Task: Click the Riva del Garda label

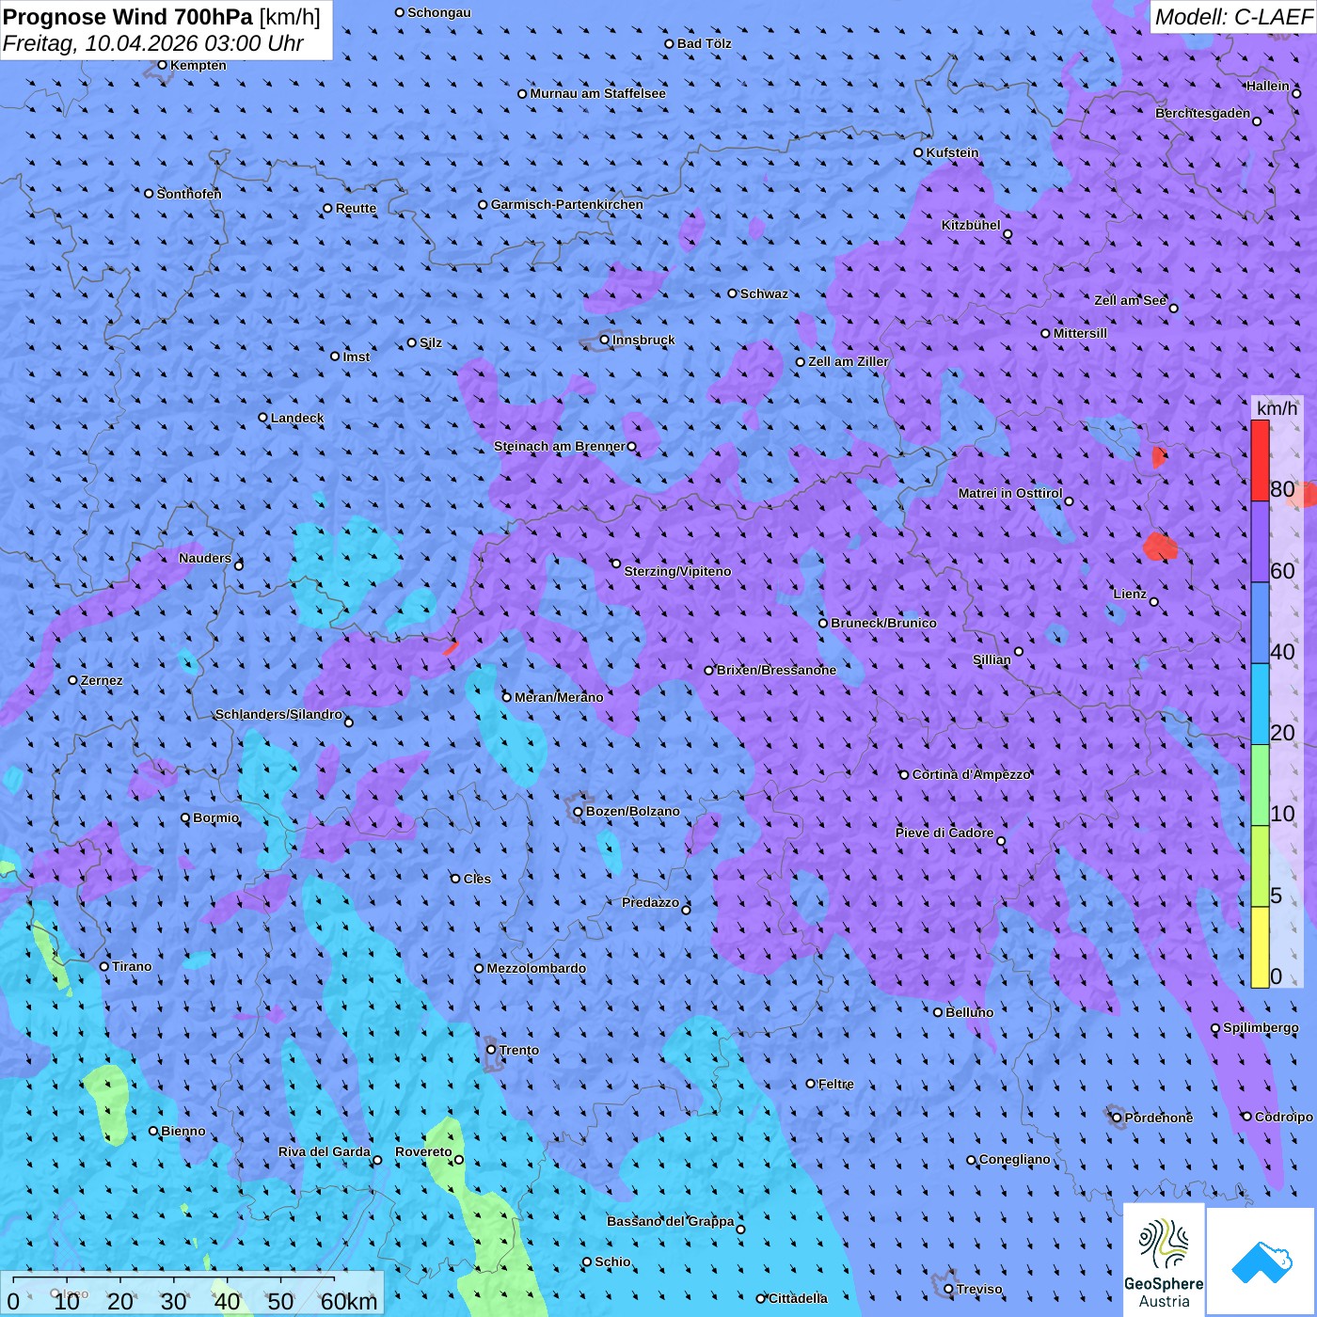Action: point(324,1151)
